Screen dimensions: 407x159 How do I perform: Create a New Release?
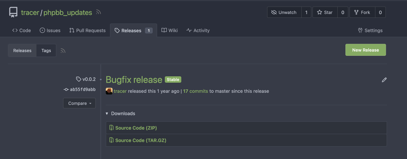365,50
